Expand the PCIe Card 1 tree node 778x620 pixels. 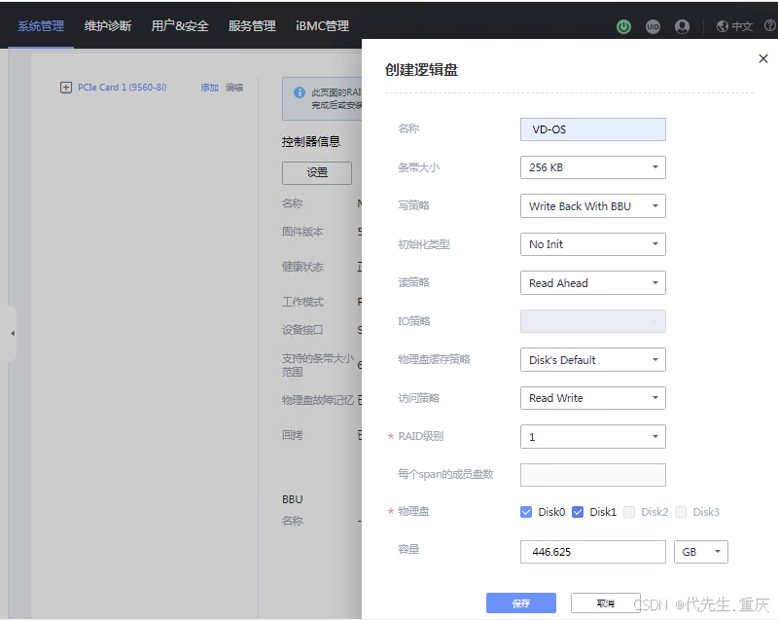pyautogui.click(x=66, y=88)
